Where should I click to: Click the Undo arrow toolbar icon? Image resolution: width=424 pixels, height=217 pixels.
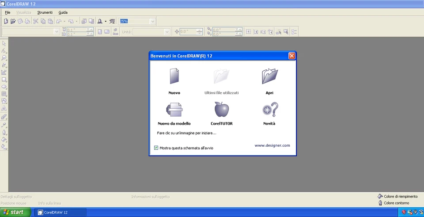coord(59,21)
